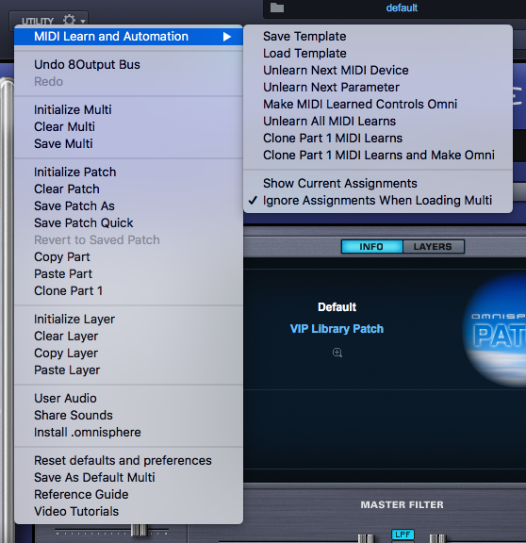Toggle the LPF filter type button
The height and width of the screenshot is (543, 526).
click(403, 535)
